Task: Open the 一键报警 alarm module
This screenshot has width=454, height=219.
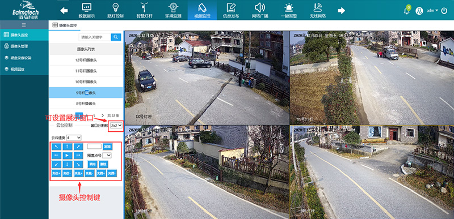Action: (289, 10)
